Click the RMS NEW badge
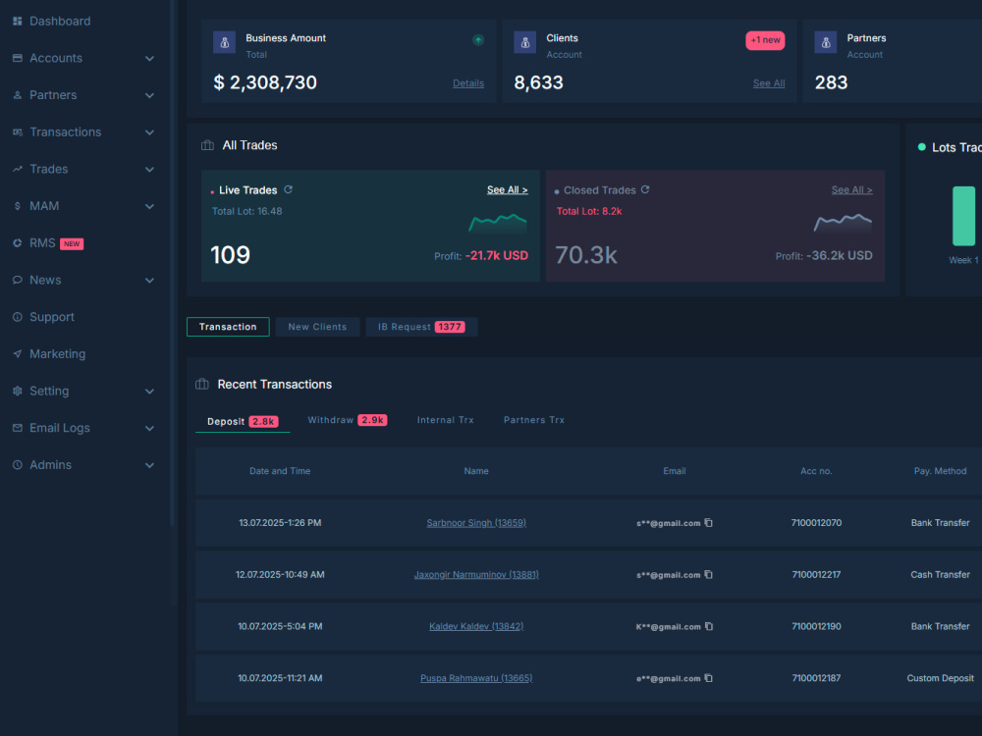Screen dimensions: 982x736 point(72,244)
